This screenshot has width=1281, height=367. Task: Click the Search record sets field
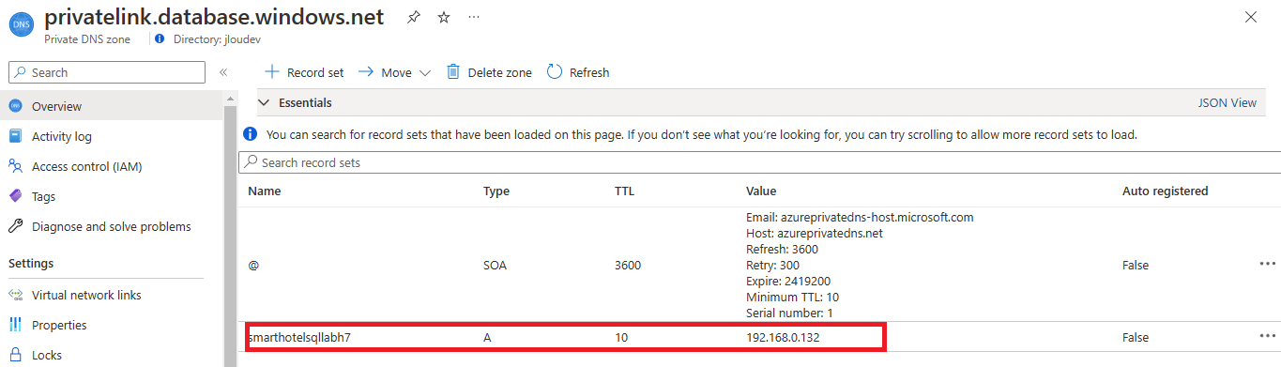pyautogui.click(x=759, y=162)
